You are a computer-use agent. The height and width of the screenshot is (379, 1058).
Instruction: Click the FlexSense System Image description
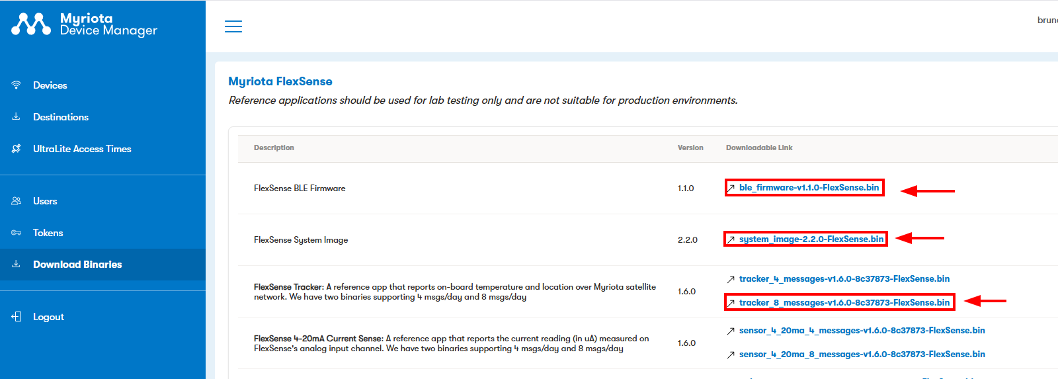click(301, 240)
